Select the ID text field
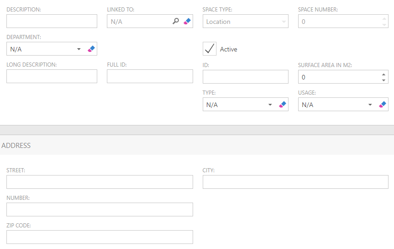The width and height of the screenshot is (394, 249). (x=245, y=77)
